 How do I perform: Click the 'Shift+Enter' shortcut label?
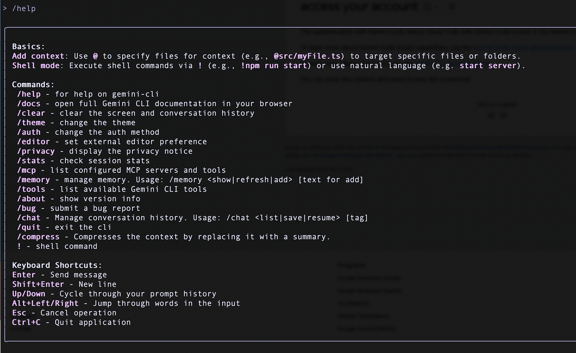coord(38,284)
